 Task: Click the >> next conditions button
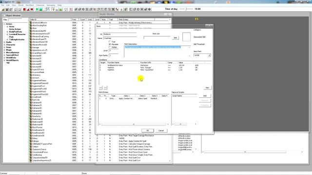tap(105, 87)
